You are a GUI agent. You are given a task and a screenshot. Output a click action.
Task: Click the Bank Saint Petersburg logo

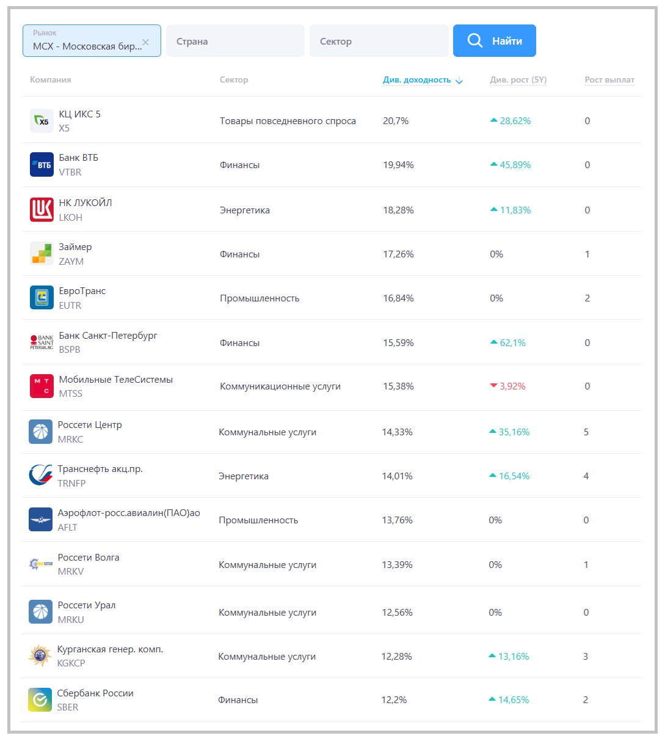click(x=42, y=342)
